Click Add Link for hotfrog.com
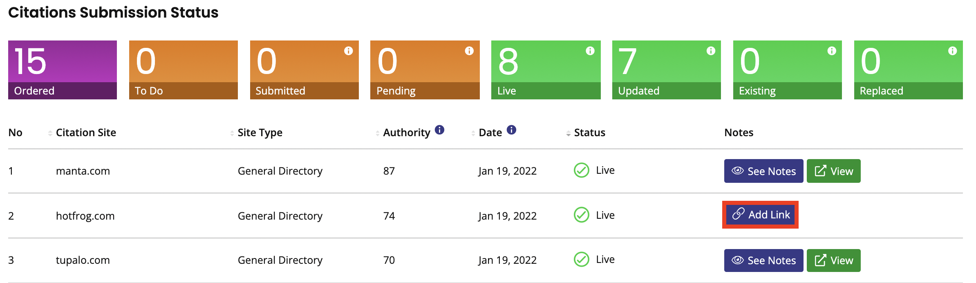 point(760,215)
